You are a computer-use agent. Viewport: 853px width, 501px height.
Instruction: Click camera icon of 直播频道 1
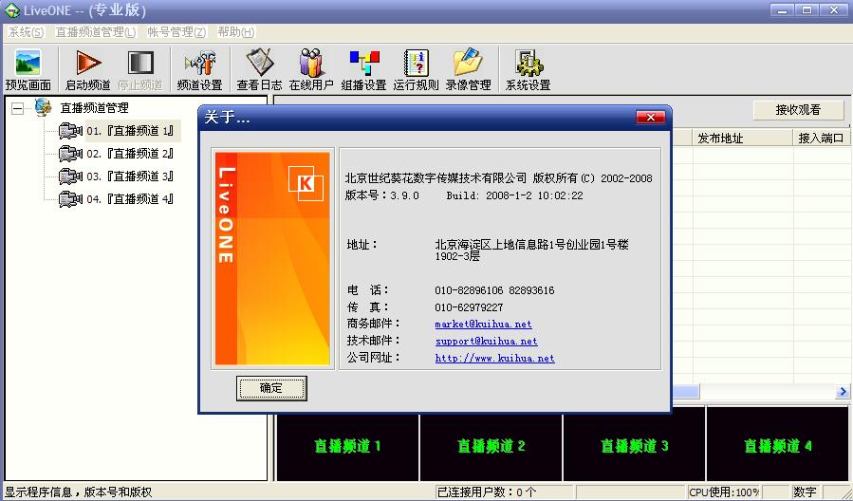71,131
